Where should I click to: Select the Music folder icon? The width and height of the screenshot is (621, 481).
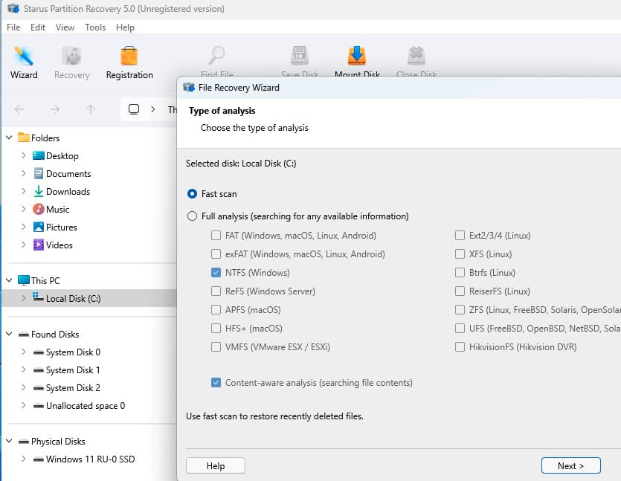point(39,209)
